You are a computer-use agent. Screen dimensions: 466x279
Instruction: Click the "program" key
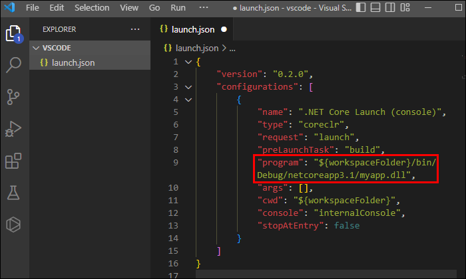(280, 163)
